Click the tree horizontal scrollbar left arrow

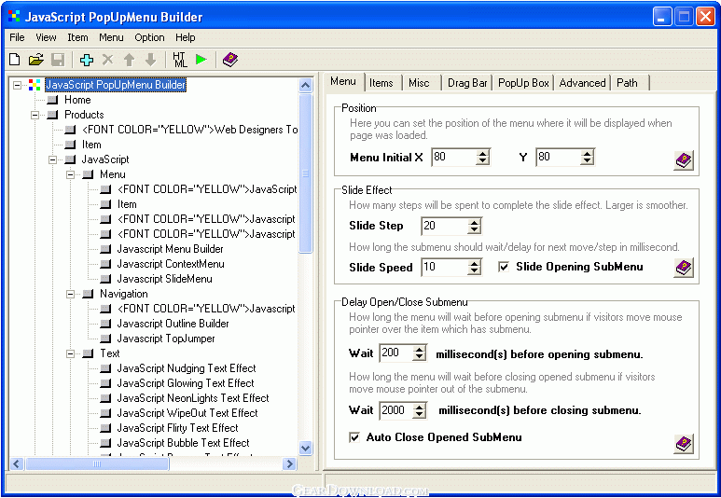point(17,463)
